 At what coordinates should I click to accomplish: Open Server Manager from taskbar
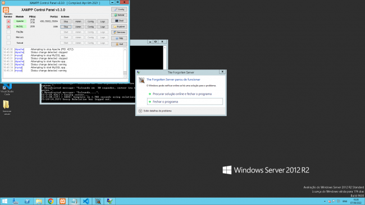click(x=15, y=201)
